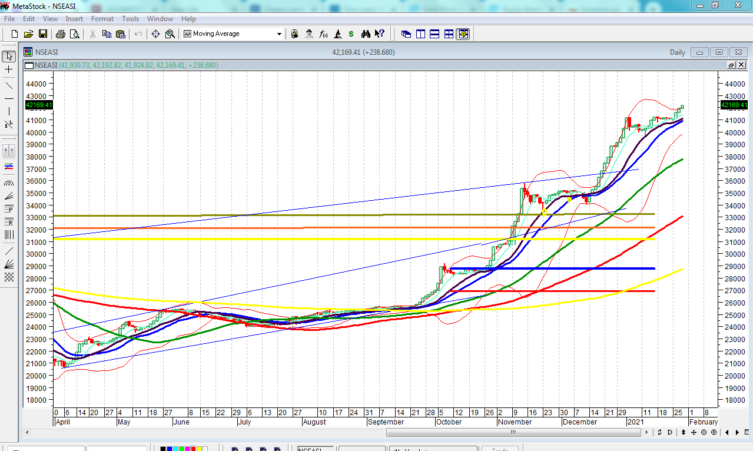This screenshot has height=451, width=753.
Task: Open The Explorer binoculars icon
Action: pyautogui.click(x=366, y=34)
